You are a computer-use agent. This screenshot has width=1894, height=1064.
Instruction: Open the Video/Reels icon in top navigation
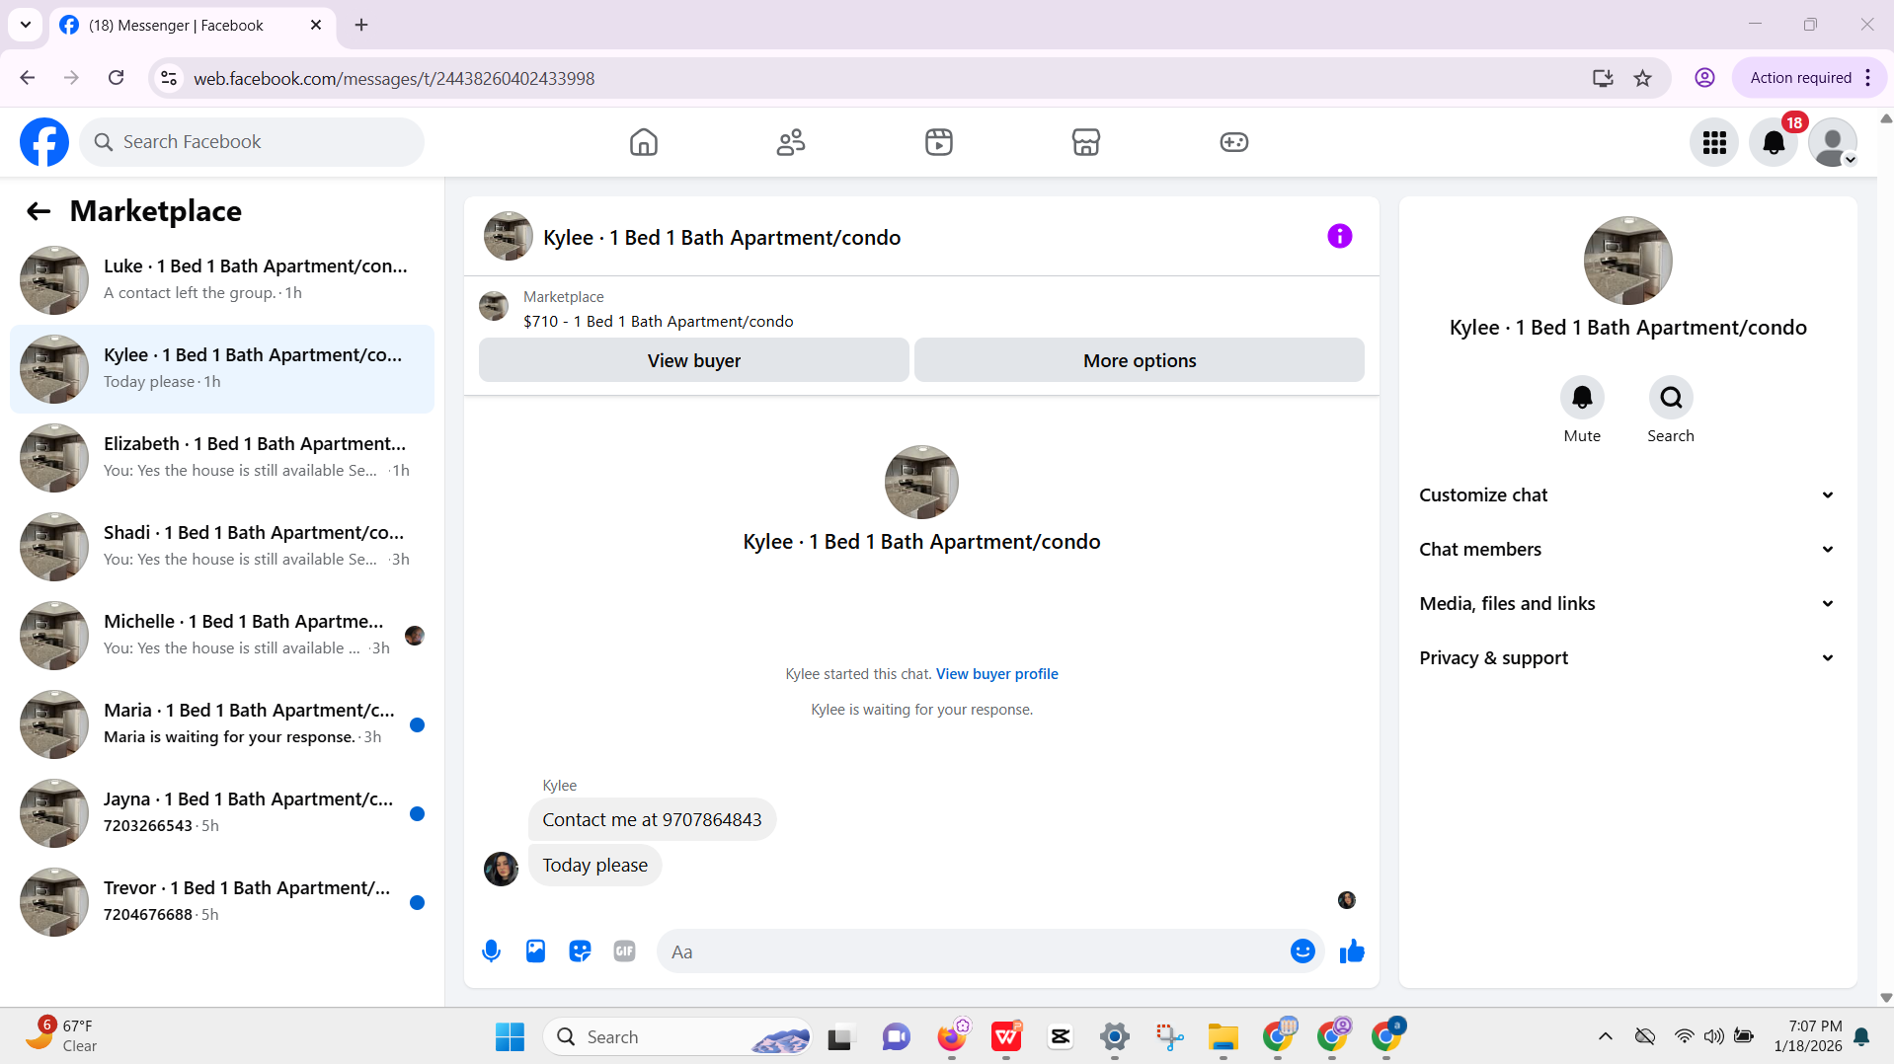pyautogui.click(x=939, y=142)
